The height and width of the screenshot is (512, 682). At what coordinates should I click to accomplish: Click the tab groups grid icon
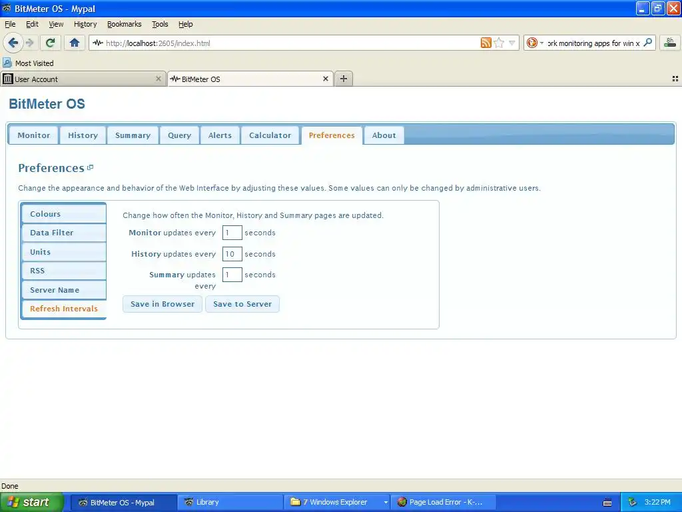675,79
